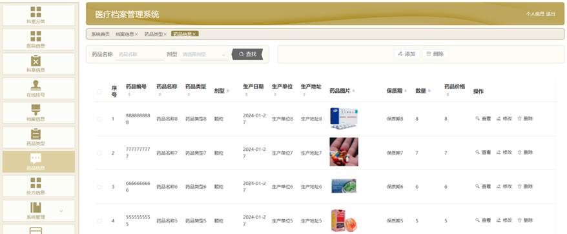Open drug image in 药品名称8 row
567x234 pixels.
point(344,119)
